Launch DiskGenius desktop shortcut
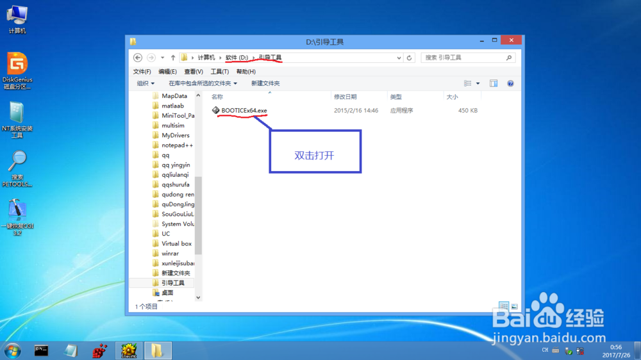The image size is (641, 360). pyautogui.click(x=17, y=70)
